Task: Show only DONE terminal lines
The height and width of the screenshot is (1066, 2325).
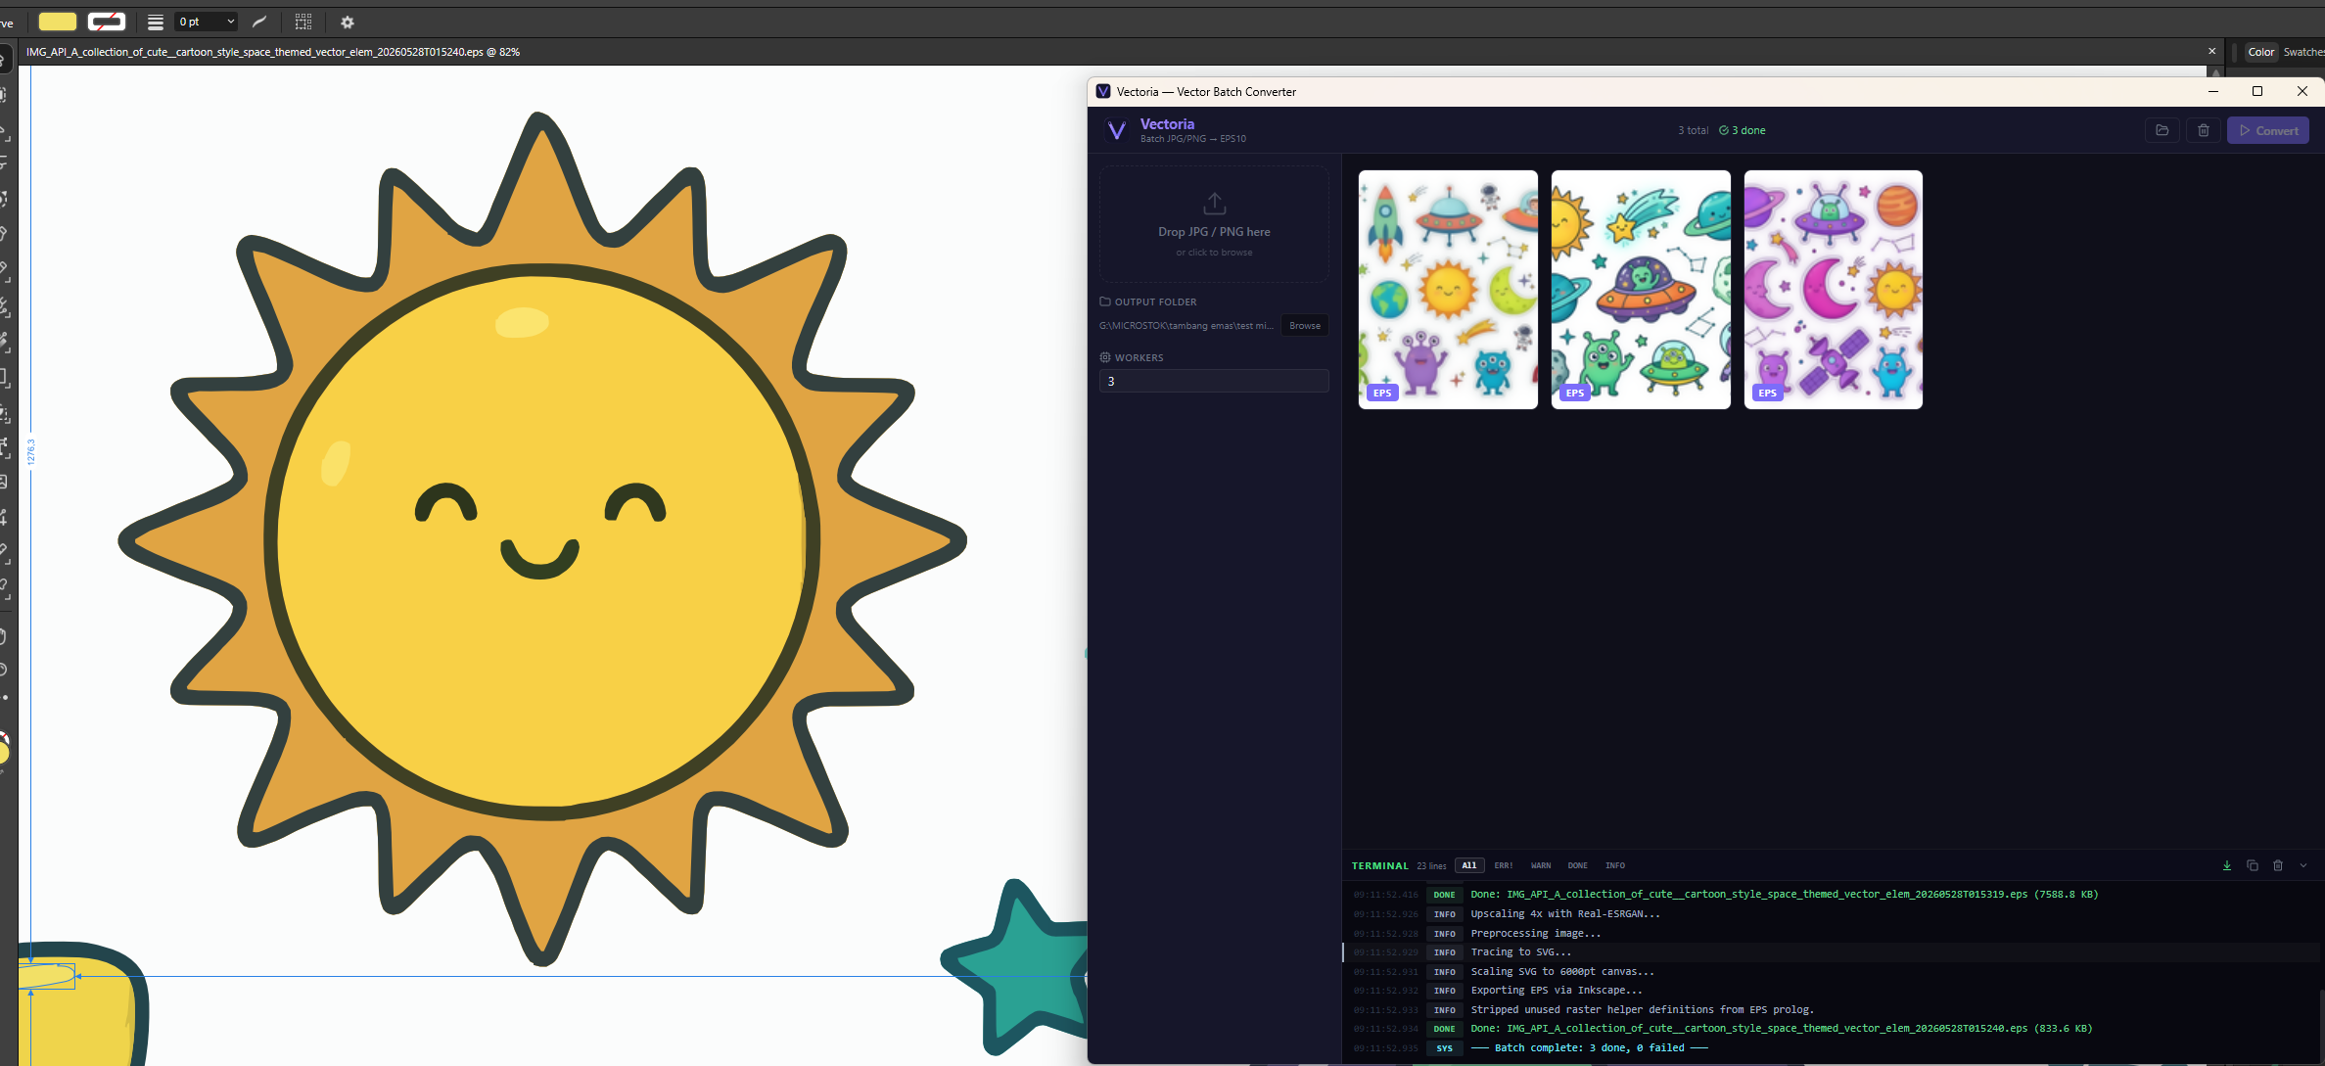Action: tap(1578, 865)
